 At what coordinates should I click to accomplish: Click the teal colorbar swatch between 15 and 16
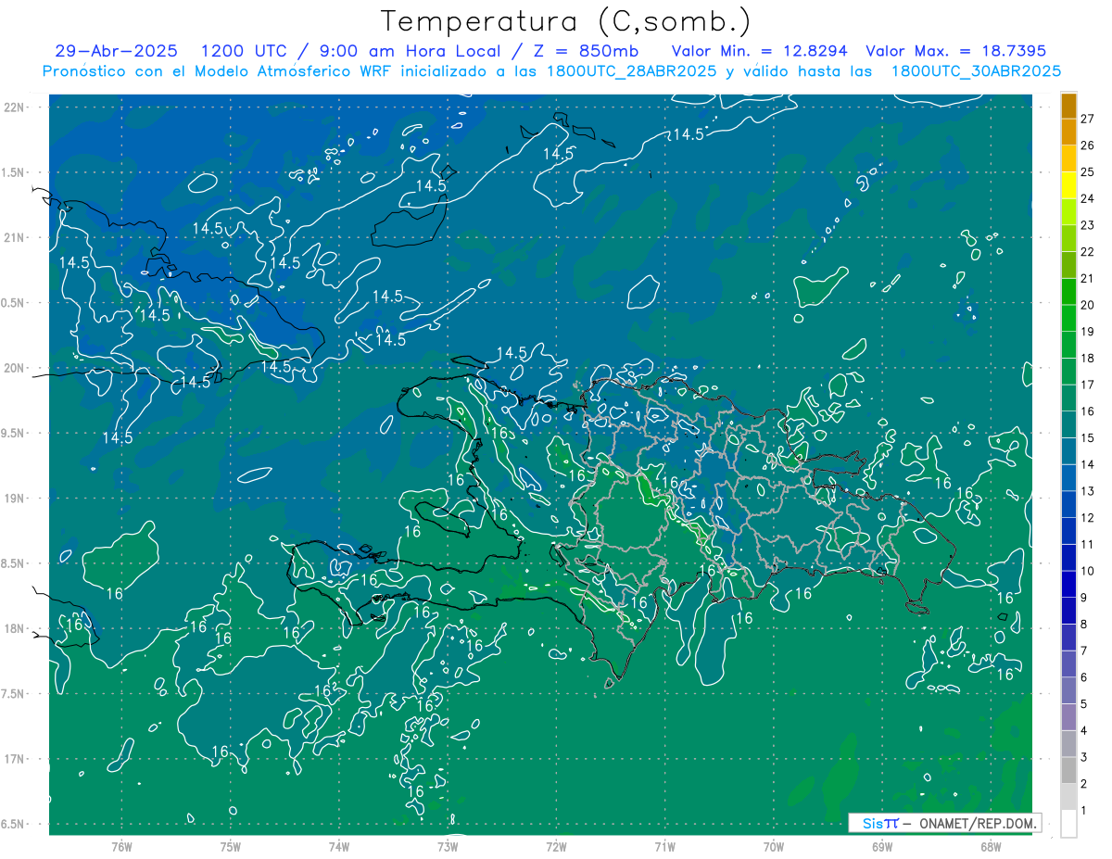click(1068, 425)
